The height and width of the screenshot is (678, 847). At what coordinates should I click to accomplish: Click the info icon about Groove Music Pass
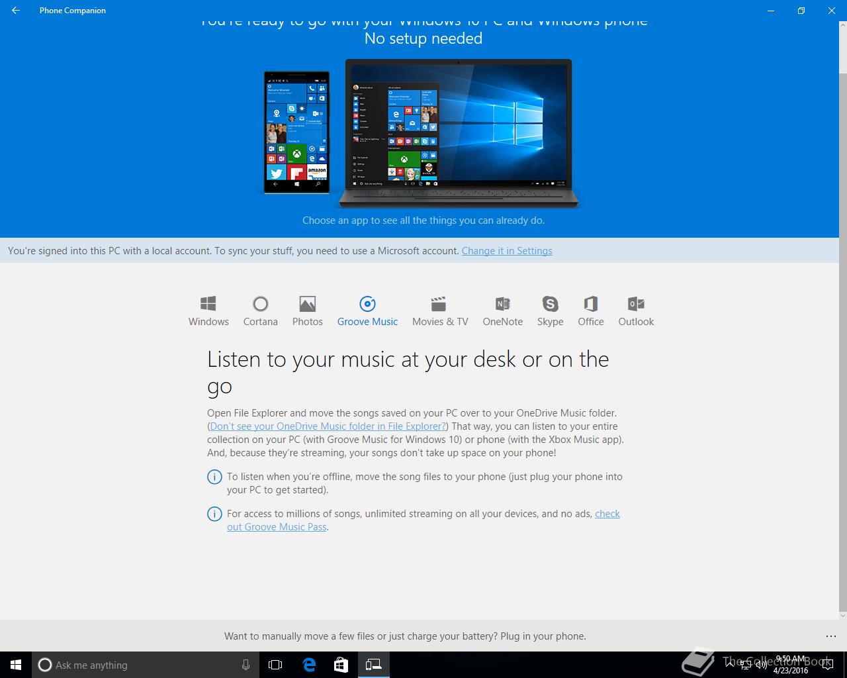coord(214,514)
